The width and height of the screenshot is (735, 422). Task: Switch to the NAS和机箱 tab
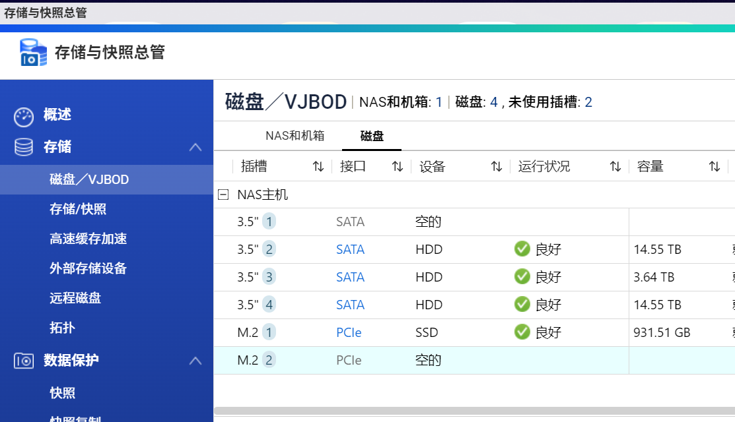295,136
